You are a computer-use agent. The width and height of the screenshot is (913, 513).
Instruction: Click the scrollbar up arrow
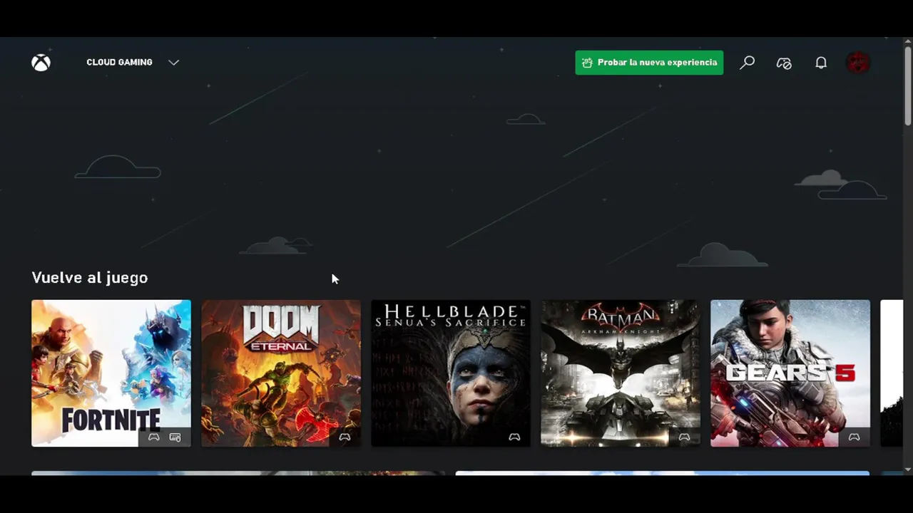tap(908, 43)
